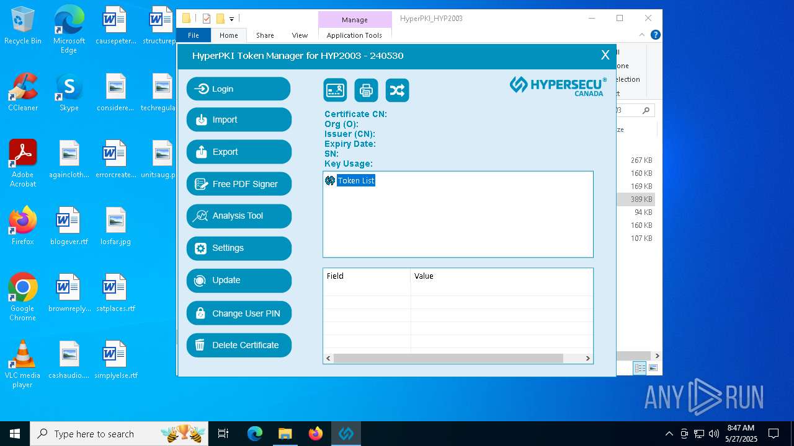The height and width of the screenshot is (446, 794).
Task: Open the Manage contextual tab
Action: click(x=355, y=20)
